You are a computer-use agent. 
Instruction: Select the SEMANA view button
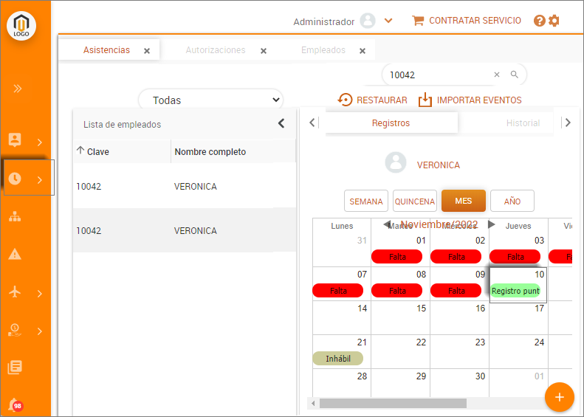[366, 201]
